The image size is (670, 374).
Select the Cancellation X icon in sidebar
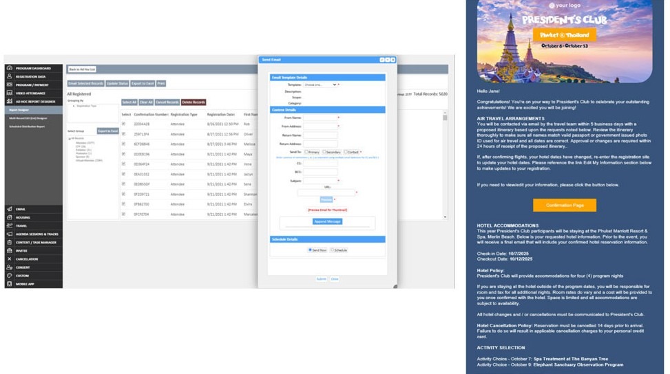point(9,258)
